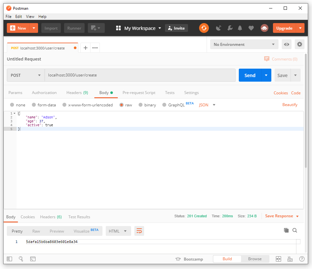This screenshot has height=269, width=312.
Task: Open the JSON format dropdown
Action: pos(207,105)
